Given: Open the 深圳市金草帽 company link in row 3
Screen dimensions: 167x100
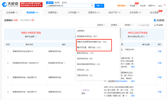Looking at the screenshot, I should (x=122, y=81).
